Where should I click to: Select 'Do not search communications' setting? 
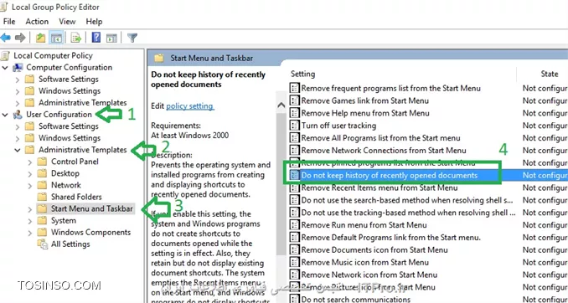356,299
